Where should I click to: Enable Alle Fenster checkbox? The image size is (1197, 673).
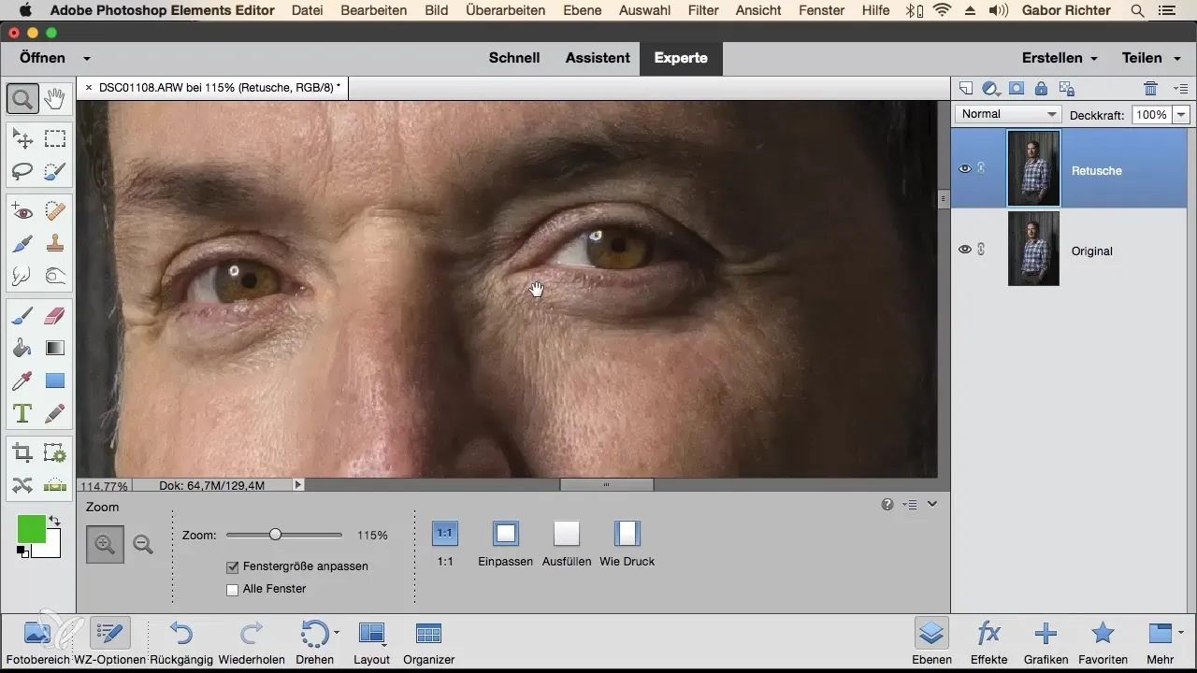233,589
